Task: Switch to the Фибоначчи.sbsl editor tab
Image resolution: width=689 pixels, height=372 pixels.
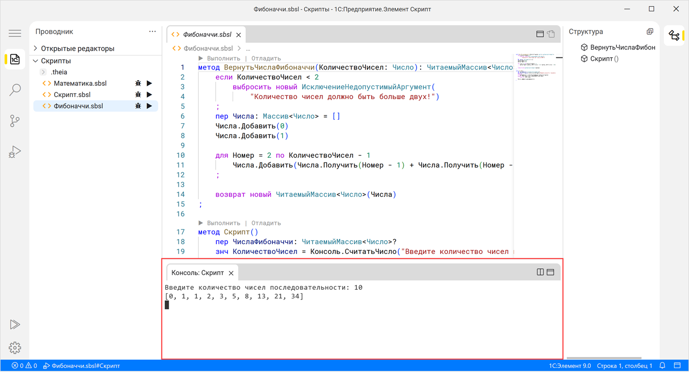Action: (x=207, y=35)
